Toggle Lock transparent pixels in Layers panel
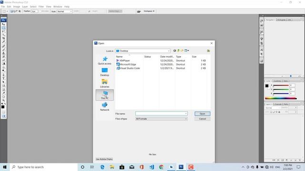The image size is (305, 171). coord(271,112)
